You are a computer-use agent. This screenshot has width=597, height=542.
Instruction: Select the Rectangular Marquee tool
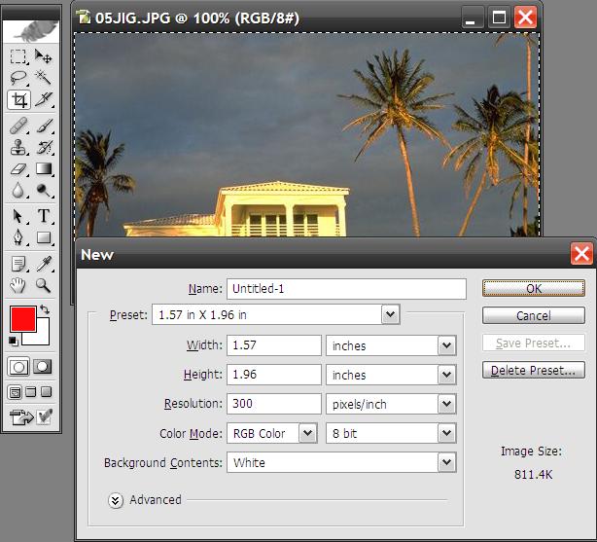click(18, 56)
